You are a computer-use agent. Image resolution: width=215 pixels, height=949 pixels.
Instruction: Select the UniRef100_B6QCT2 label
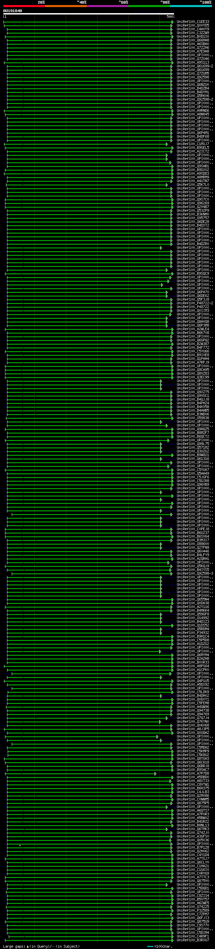coord(192,437)
